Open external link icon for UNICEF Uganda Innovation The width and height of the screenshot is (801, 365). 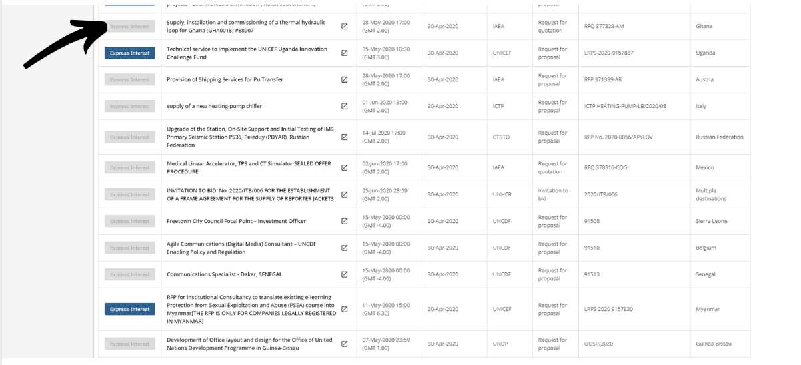pyautogui.click(x=345, y=53)
